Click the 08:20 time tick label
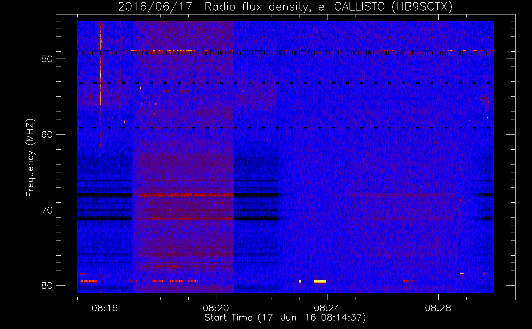This screenshot has height=329, width=532. pyautogui.click(x=216, y=308)
